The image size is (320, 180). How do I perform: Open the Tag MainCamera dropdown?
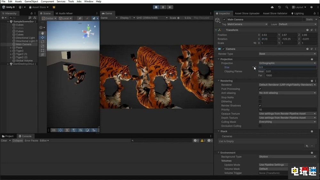[247, 24]
